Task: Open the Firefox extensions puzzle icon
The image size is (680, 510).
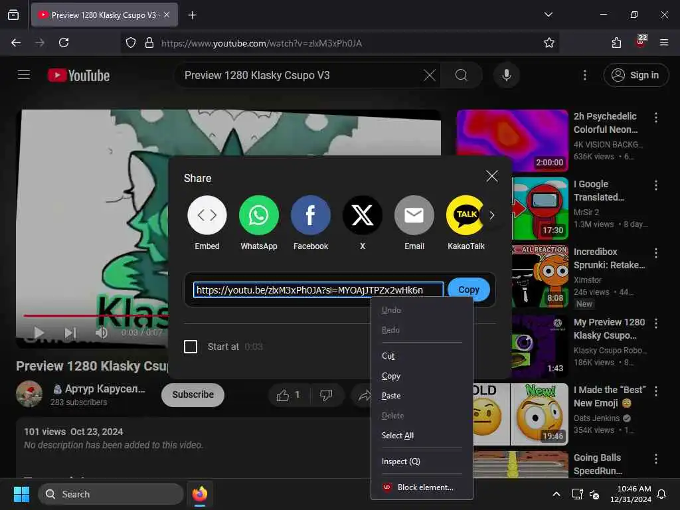Action: pyautogui.click(x=616, y=42)
